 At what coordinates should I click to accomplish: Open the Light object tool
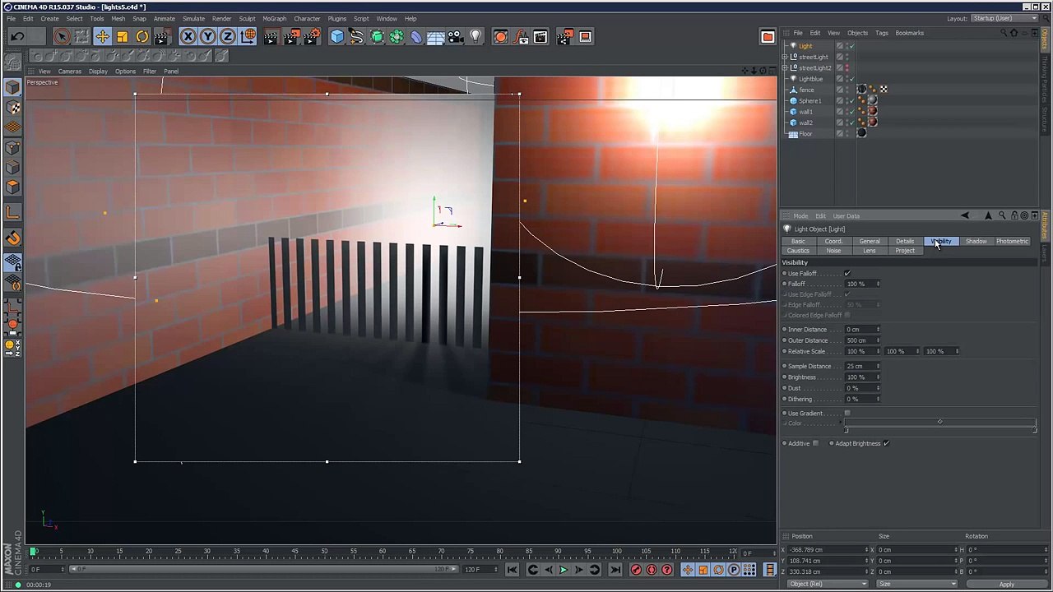pyautogui.click(x=475, y=36)
